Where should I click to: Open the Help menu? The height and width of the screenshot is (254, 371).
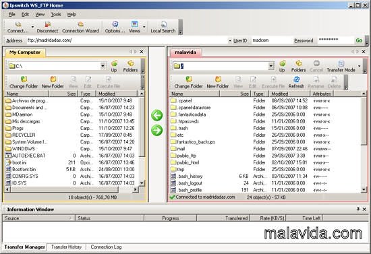72,15
